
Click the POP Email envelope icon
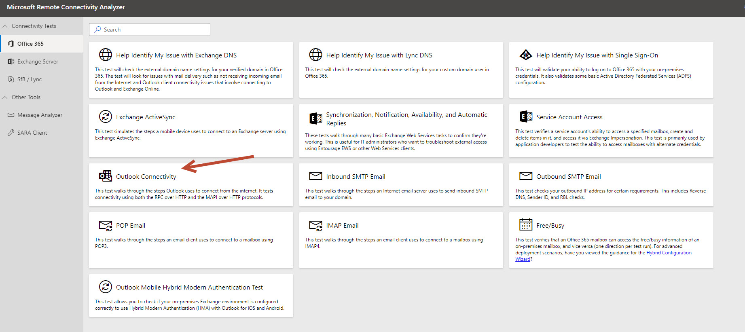click(x=106, y=225)
